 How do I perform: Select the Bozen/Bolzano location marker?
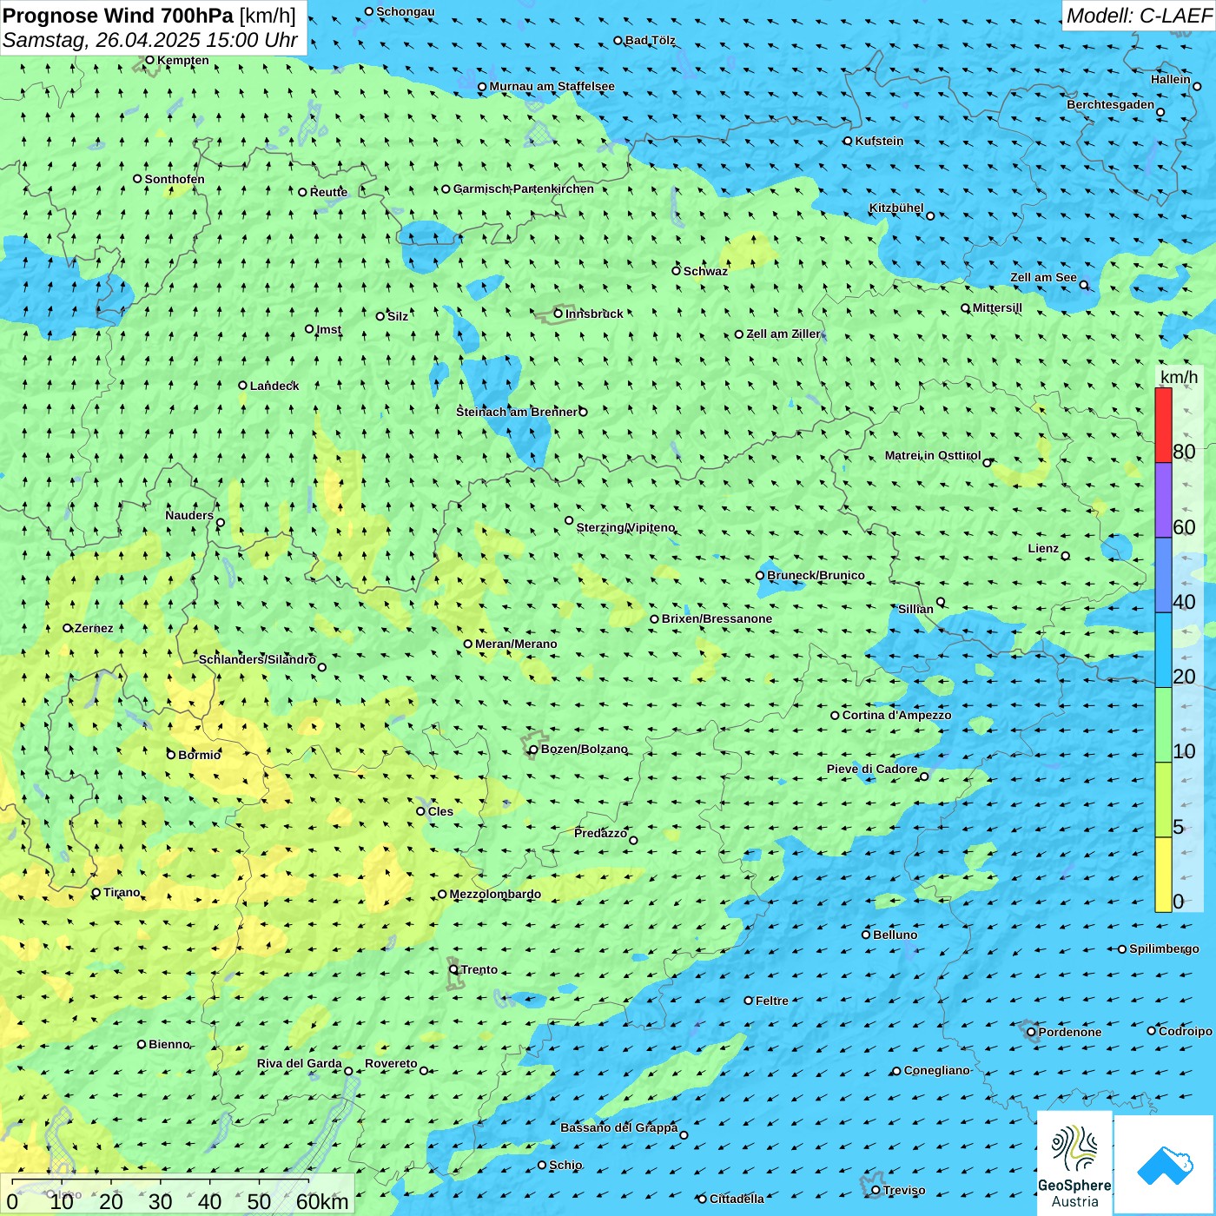[534, 750]
